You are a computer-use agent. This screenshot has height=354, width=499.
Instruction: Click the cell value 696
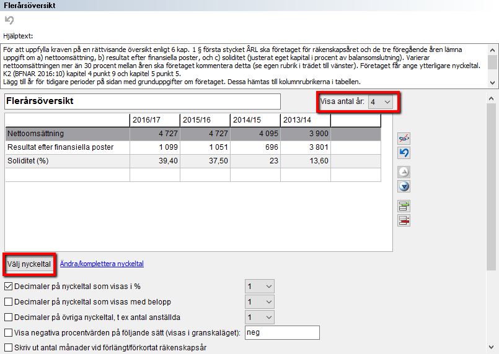click(255, 147)
